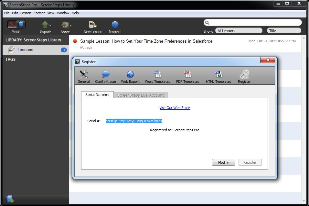Select the ScreenSteps Live Account tab
This screenshot has width=309, height=206.
(x=141, y=95)
